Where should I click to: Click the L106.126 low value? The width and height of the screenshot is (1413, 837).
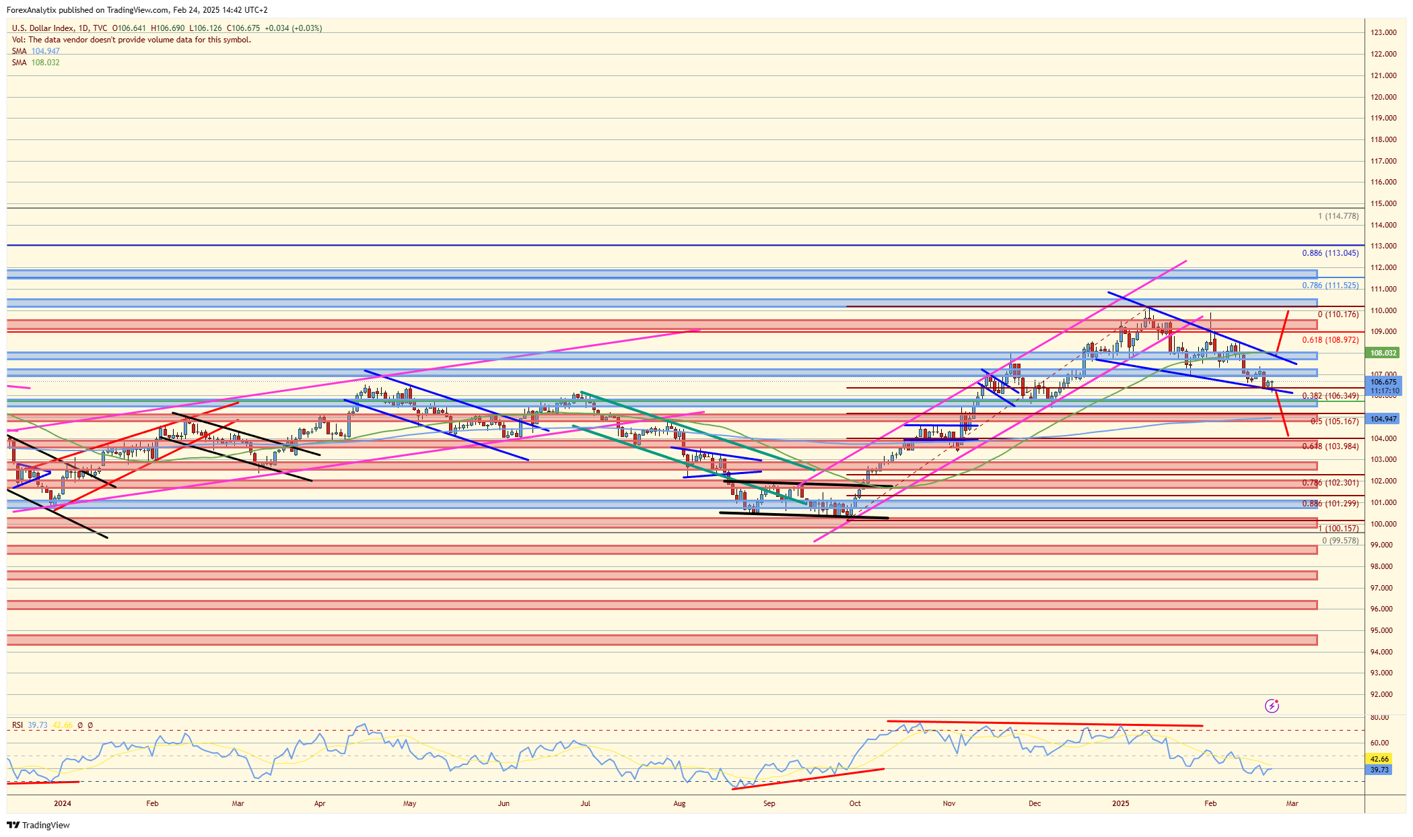click(x=205, y=28)
